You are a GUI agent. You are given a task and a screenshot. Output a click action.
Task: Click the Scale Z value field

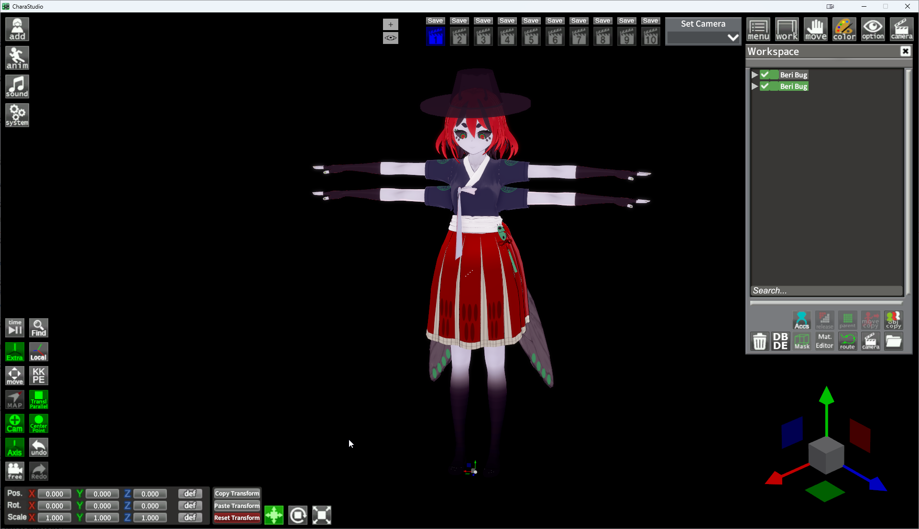point(150,518)
